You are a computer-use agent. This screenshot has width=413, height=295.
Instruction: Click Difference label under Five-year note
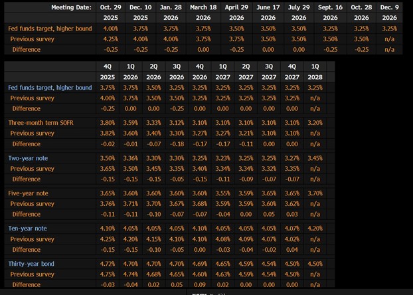tap(27, 215)
